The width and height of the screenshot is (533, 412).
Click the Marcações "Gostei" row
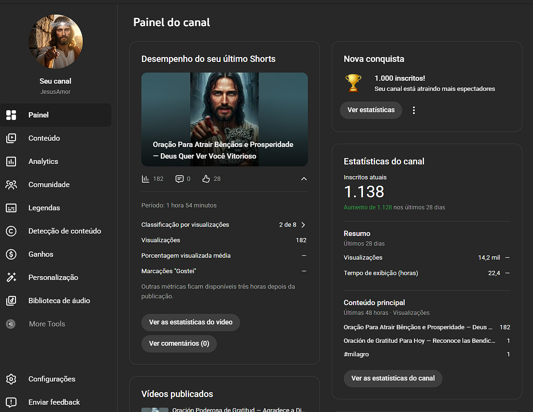click(224, 271)
